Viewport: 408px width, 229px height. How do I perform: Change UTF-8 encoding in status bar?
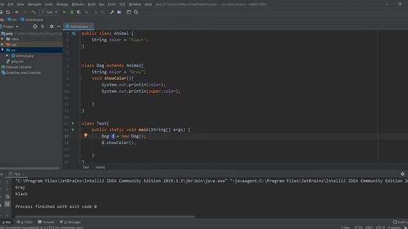380,228
